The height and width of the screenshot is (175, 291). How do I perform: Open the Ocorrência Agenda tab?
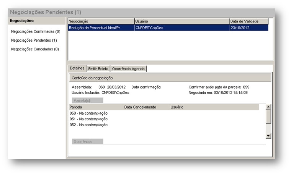coord(128,69)
